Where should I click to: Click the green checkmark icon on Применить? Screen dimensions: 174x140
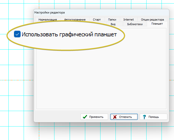click(x=85, y=117)
